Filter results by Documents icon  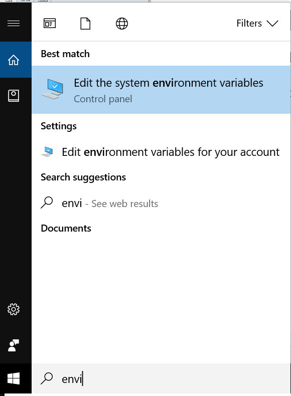click(85, 24)
